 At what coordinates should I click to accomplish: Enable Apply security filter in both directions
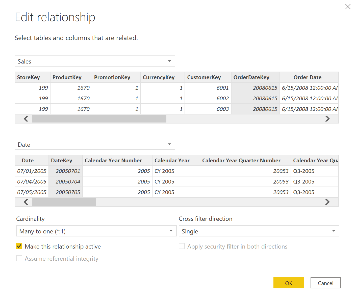coord(182,246)
